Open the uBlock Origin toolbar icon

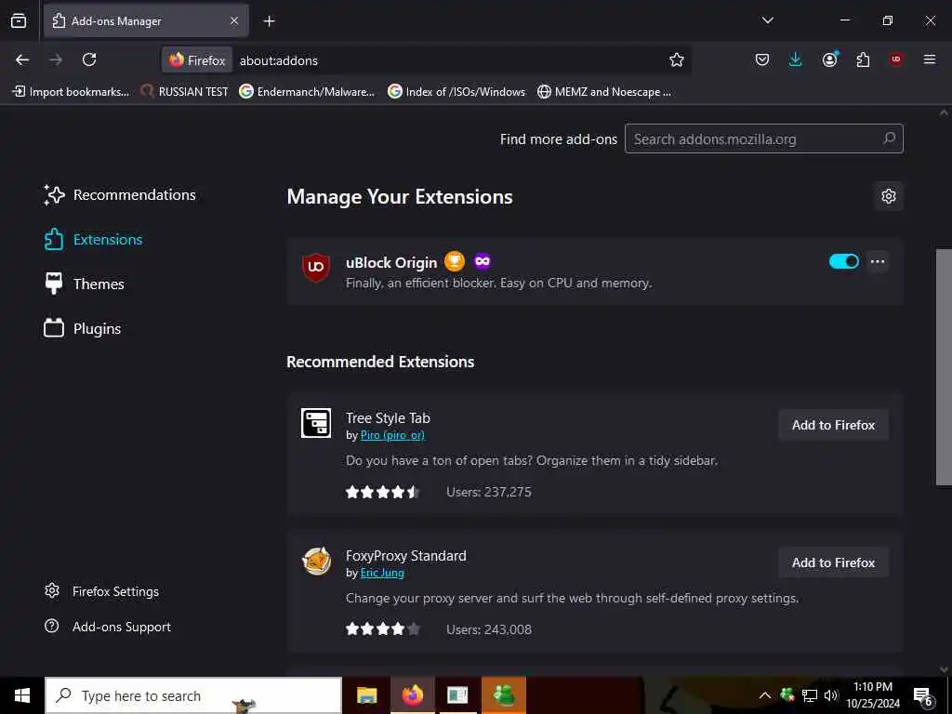896,59
